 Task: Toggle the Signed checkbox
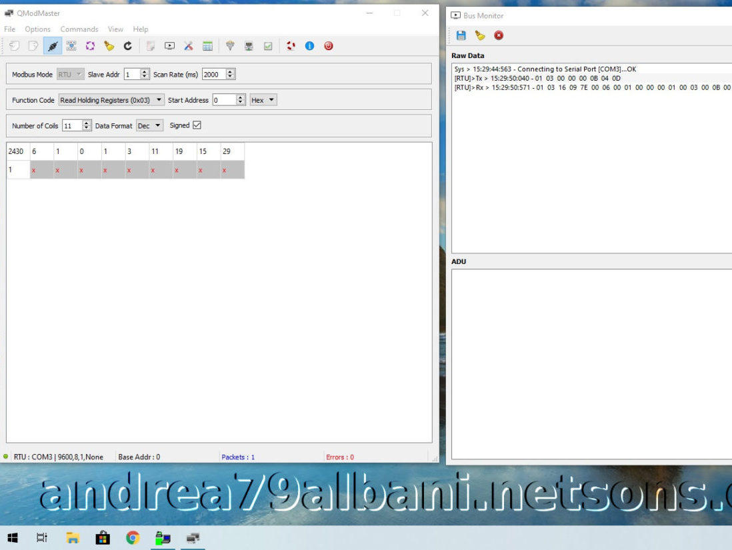[x=197, y=125]
